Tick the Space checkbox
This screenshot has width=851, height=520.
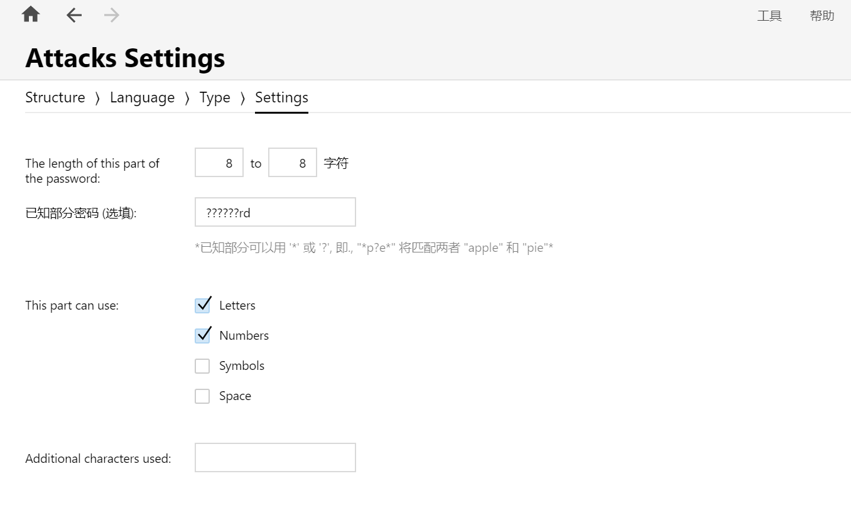(202, 396)
